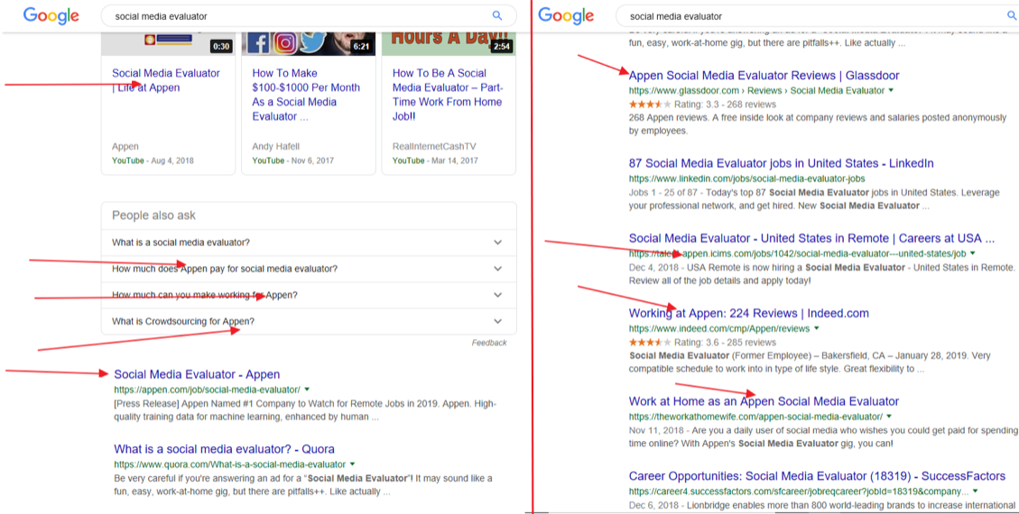Screen dimensions: 1019x514
Task: Open 'Career Opportunities: Social Media Evaluator (18319)' result
Action: pyautogui.click(x=817, y=476)
